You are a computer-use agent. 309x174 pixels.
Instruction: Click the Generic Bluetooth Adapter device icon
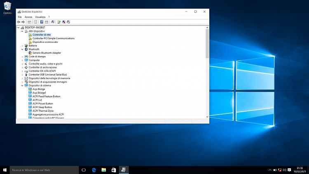[30, 53]
